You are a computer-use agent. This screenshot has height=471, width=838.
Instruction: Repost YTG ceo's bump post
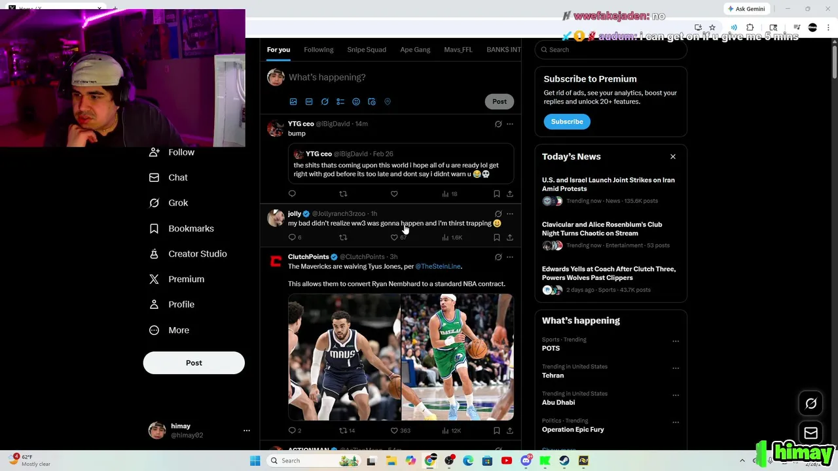(343, 194)
